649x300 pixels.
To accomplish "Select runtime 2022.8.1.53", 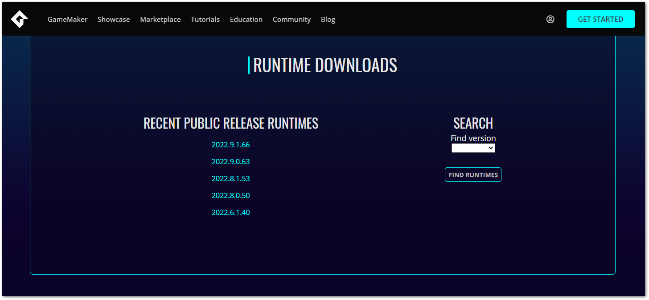I will pyautogui.click(x=230, y=178).
